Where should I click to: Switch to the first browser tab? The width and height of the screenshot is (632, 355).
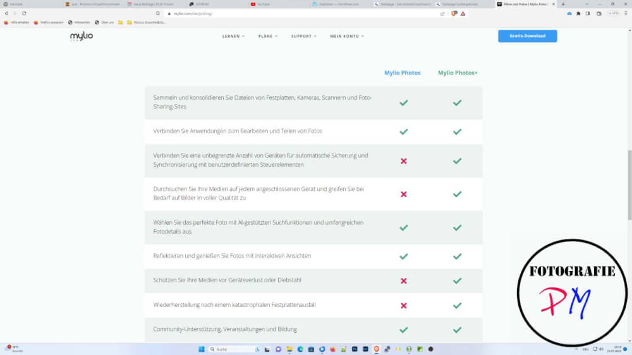[32, 4]
